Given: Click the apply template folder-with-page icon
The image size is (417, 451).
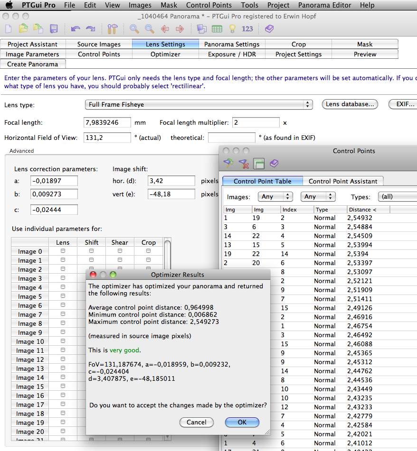Looking at the screenshot, I should [38, 28].
